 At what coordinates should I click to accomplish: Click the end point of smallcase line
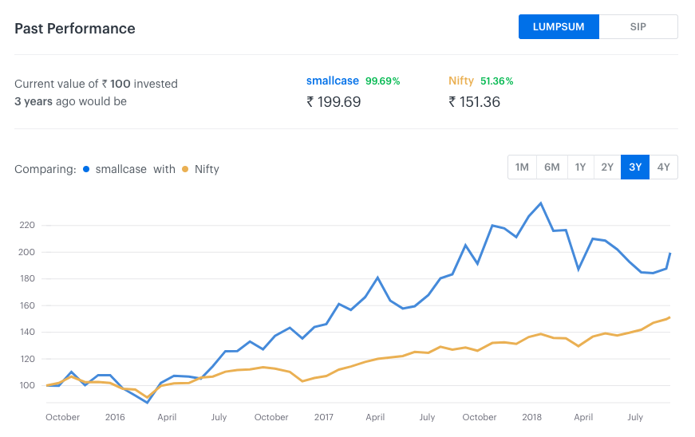pos(669,254)
